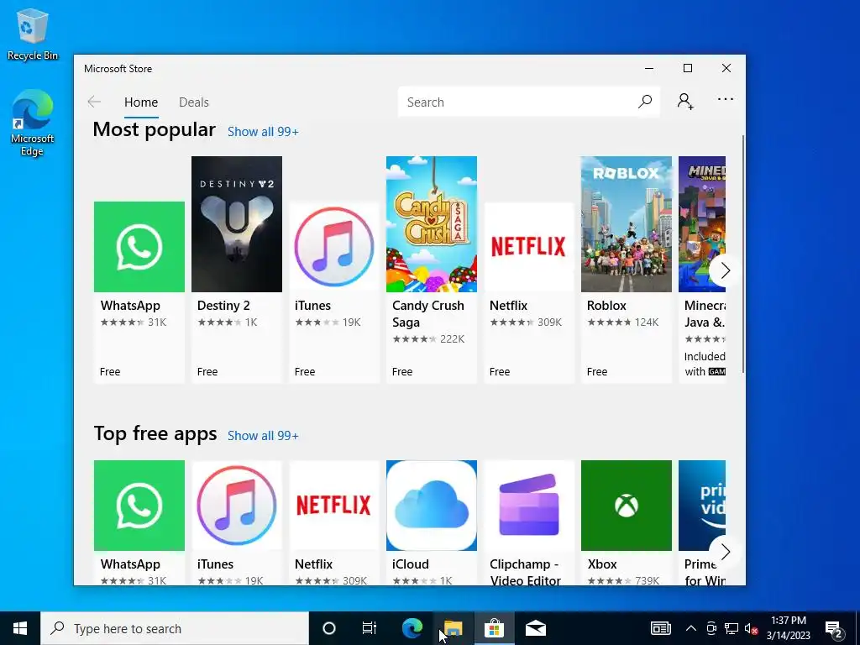Click the search magnifier icon in Store
The height and width of the screenshot is (645, 860).
pos(645,102)
